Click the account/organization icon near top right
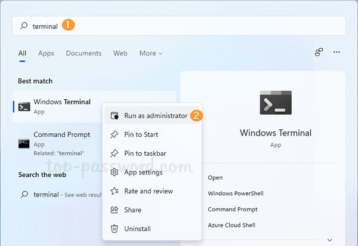This screenshot has width=358, height=246. pos(319,53)
